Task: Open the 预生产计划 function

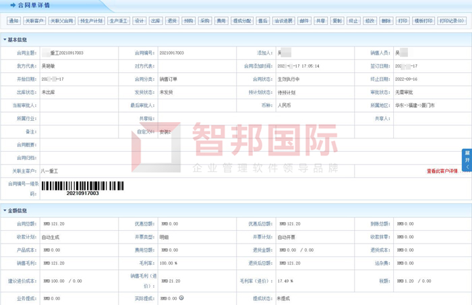Action: [x=92, y=21]
